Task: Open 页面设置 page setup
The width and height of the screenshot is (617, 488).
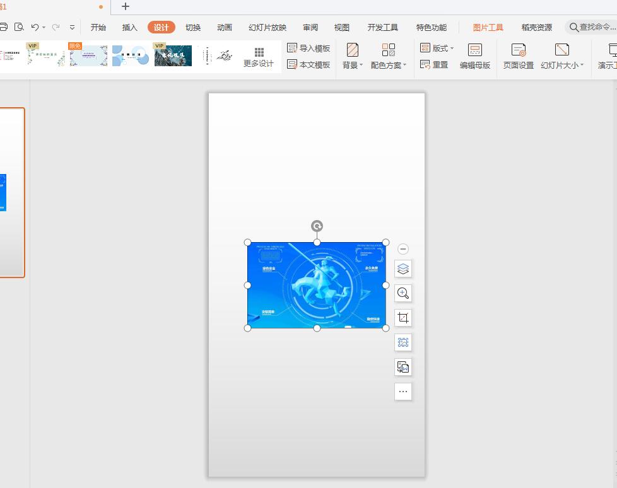Action: (519, 56)
